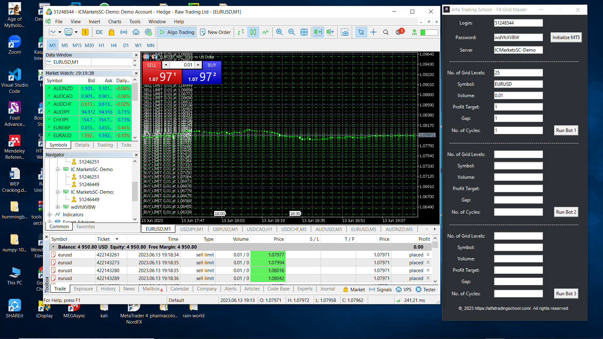603x339 pixels.
Task: Switch to the History tab in Toolbox
Action: 108,289
